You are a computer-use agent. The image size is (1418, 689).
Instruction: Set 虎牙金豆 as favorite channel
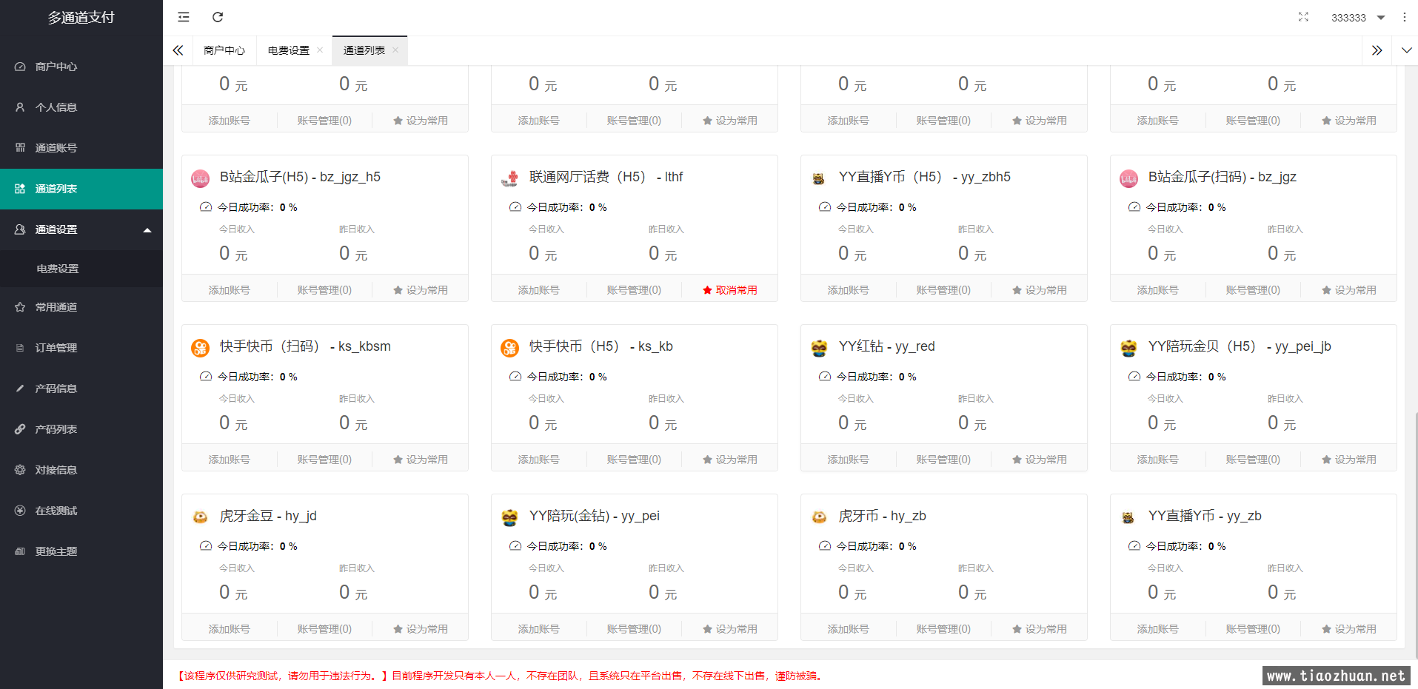pyautogui.click(x=420, y=629)
